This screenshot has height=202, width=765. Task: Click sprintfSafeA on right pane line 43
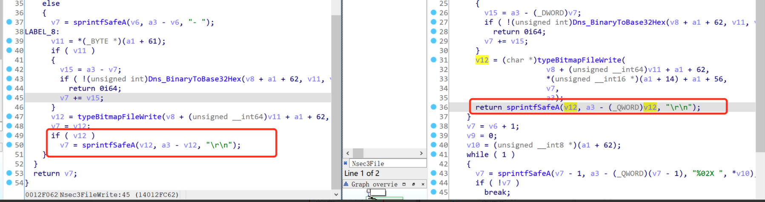coord(524,173)
